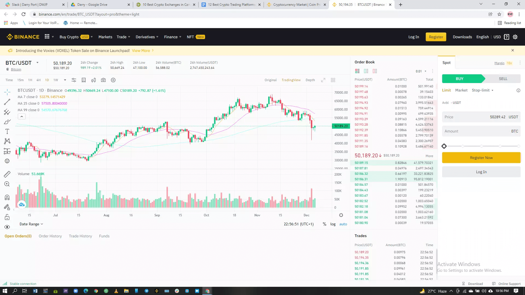Select the brush drawing tool
The height and width of the screenshot is (295, 525).
(7, 122)
